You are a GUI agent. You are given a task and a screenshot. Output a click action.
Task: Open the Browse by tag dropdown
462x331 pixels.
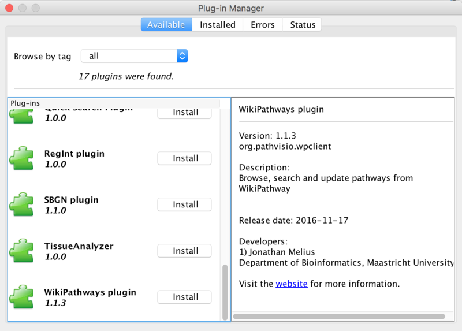[x=135, y=56]
